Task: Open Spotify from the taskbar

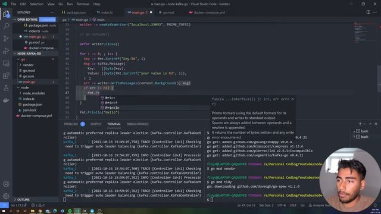Action: pos(70,211)
